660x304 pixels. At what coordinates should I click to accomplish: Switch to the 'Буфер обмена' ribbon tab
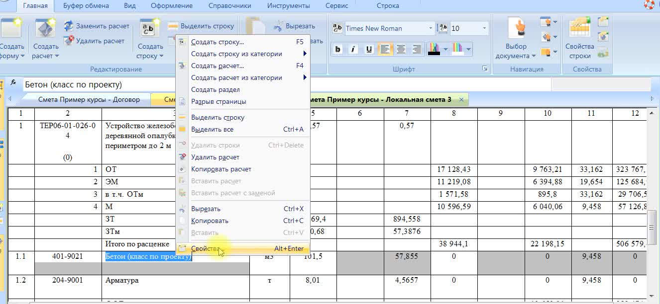tap(86, 6)
